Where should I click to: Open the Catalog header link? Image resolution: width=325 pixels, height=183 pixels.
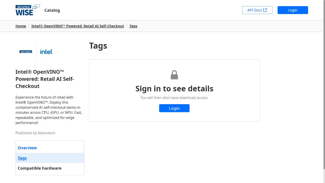tap(52, 10)
